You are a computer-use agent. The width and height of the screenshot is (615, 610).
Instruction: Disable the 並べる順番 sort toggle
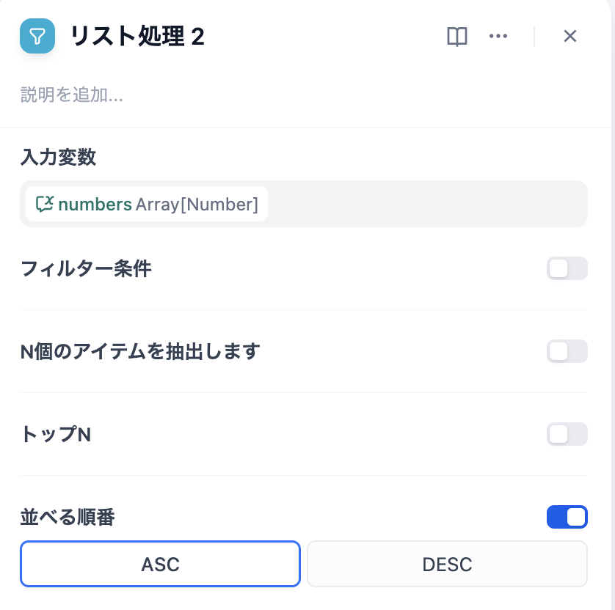pyautogui.click(x=567, y=517)
